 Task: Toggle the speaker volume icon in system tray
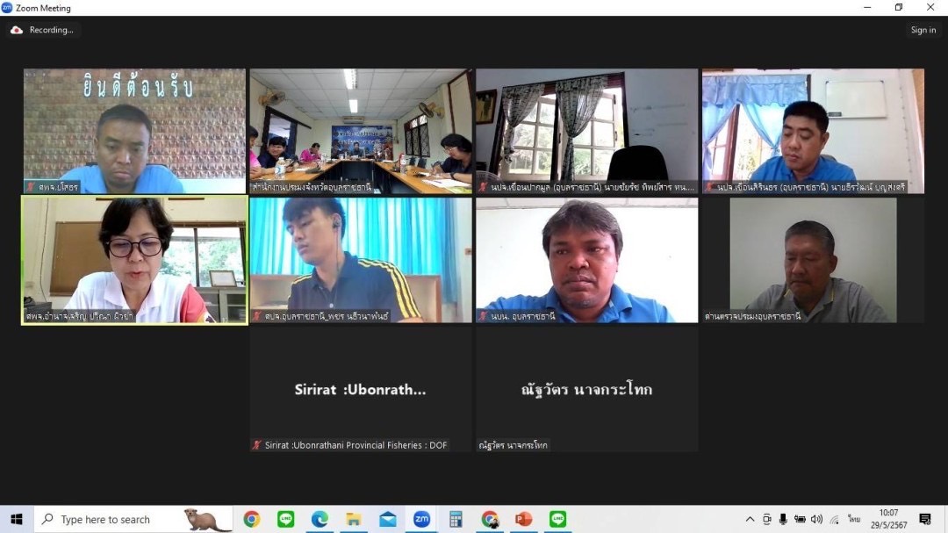coord(815,519)
